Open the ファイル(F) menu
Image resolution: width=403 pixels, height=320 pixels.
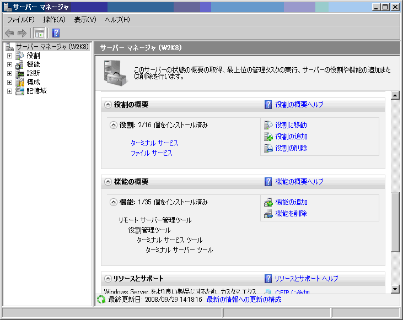coord(21,20)
